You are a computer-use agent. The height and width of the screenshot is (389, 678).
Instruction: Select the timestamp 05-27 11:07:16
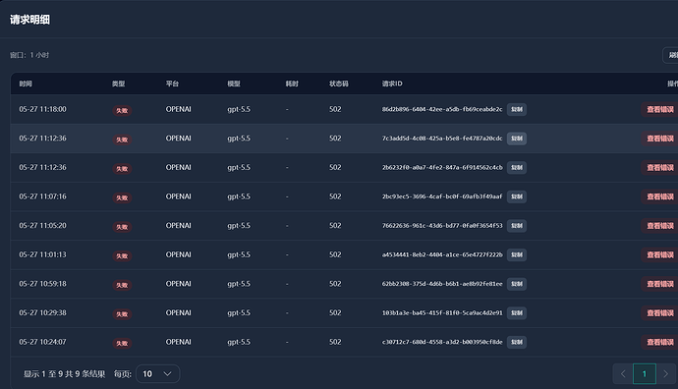pos(43,196)
